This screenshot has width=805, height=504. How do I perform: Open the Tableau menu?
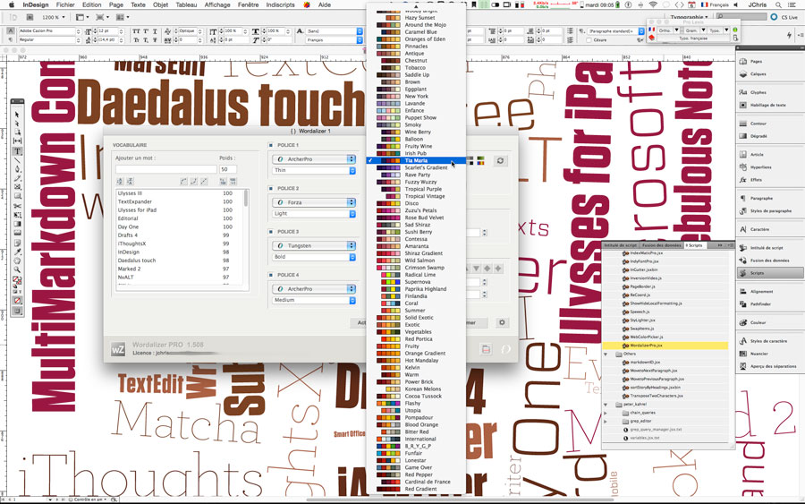[186, 4]
